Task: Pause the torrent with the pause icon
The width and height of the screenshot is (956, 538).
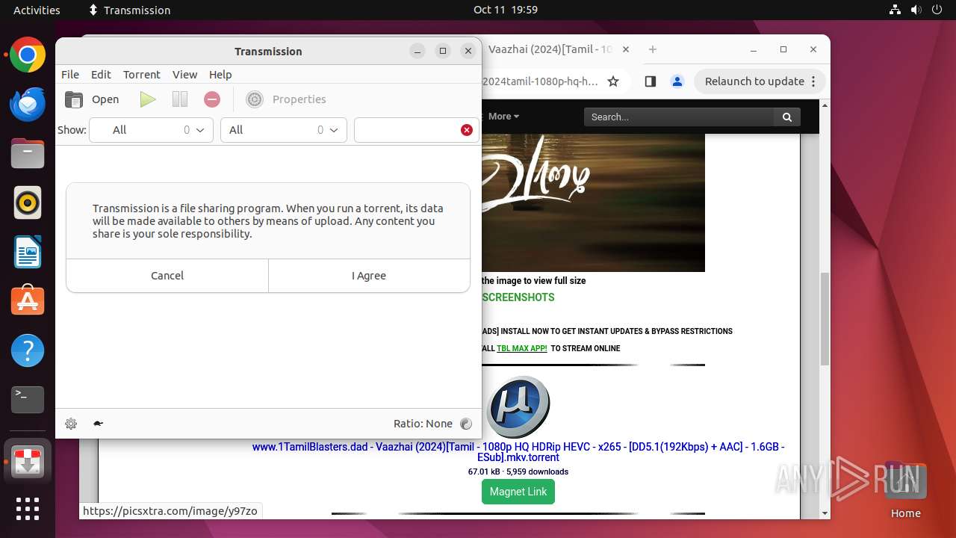Action: [180, 99]
